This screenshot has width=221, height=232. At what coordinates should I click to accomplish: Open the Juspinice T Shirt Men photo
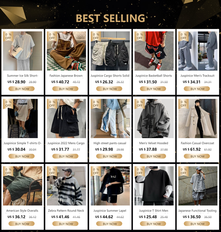point(154,186)
